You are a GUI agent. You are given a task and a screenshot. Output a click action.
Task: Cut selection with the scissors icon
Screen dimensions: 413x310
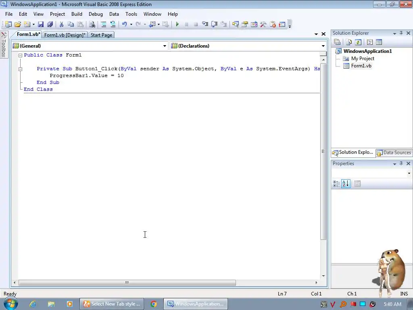click(61, 24)
